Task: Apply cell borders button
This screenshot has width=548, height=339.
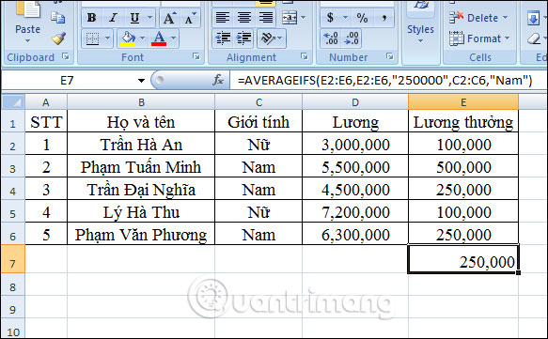Action: click(x=92, y=39)
